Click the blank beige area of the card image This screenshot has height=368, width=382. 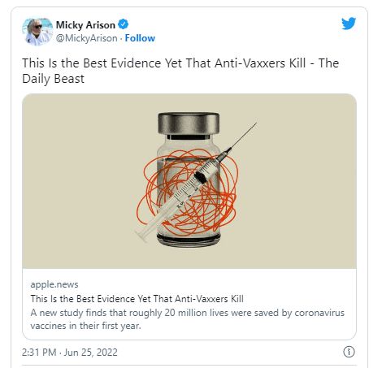coord(298,181)
